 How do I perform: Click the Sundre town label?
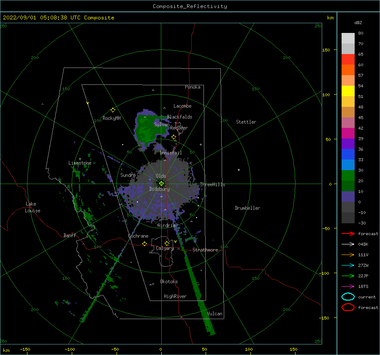click(128, 175)
